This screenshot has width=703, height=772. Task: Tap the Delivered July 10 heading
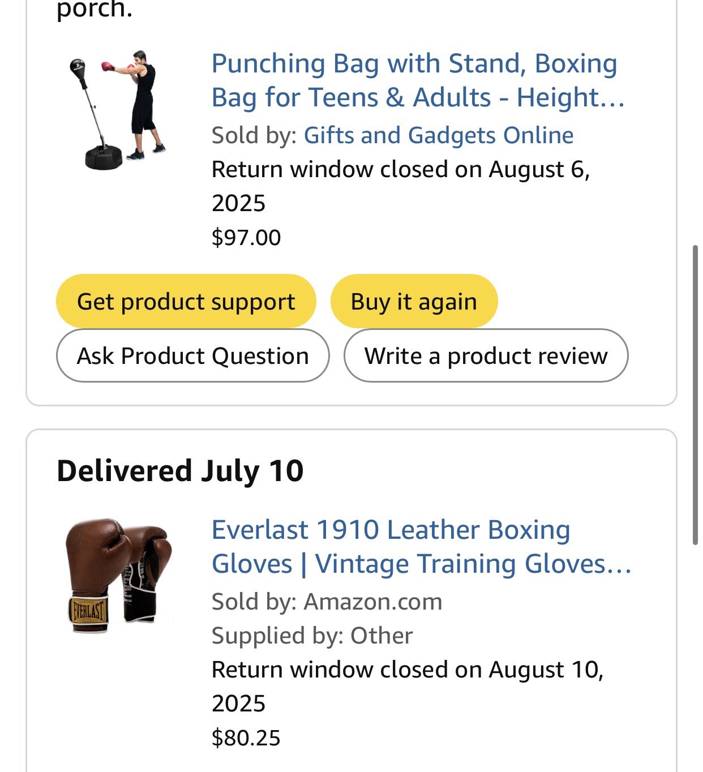pos(180,471)
